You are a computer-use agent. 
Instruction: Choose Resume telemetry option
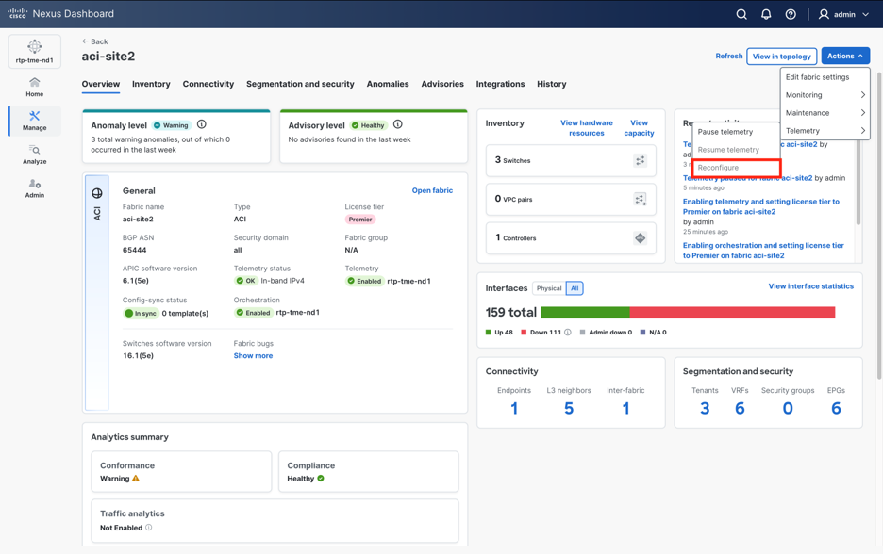tap(736, 150)
